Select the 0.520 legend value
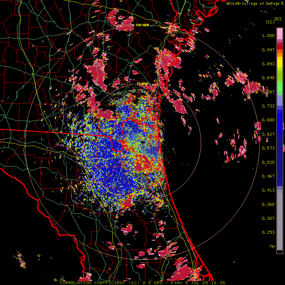Image resolution: width=285 pixels, height=285 pixels. coord(268,162)
